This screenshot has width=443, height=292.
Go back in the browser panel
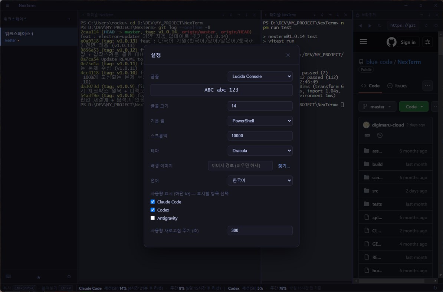tap(361, 26)
